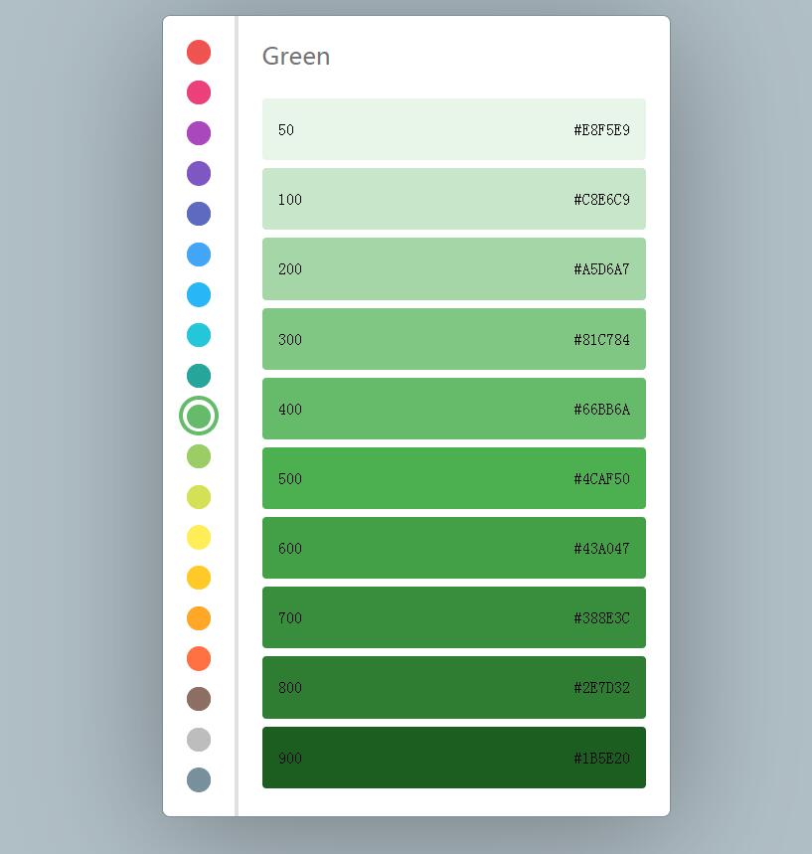Image resolution: width=812 pixels, height=854 pixels.
Task: Click the #66BB6A hex code
Action: [601, 410]
